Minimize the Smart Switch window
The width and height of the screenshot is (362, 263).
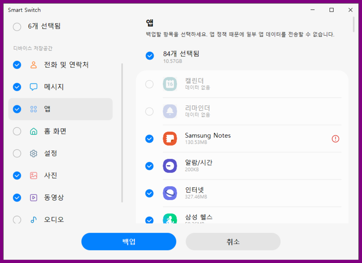tap(313, 10)
